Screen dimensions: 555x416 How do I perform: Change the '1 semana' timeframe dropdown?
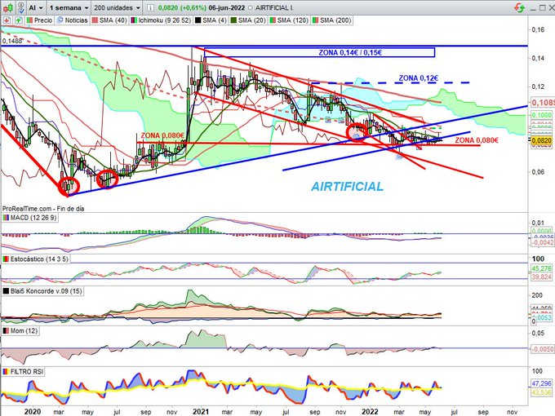(x=69, y=7)
